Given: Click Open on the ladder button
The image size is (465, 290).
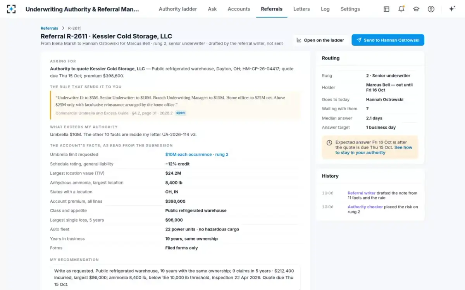Looking at the screenshot, I should [x=320, y=40].
